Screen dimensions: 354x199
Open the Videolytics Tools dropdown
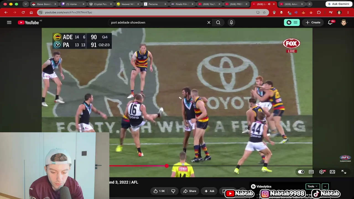pos(313,186)
